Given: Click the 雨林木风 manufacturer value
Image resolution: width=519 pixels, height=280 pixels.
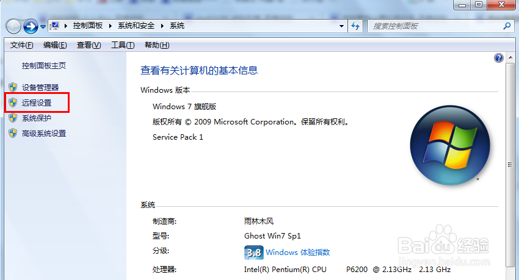Looking at the screenshot, I should click(259, 221).
